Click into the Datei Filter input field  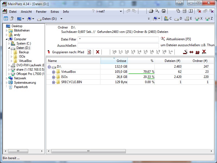click(x=118, y=39)
